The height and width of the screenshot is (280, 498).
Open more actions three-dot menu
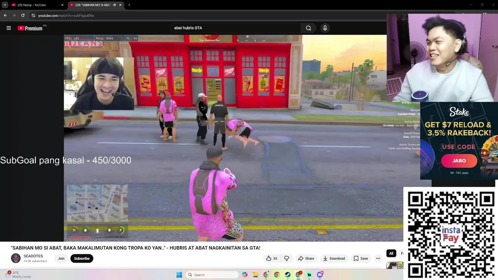[x=378, y=259]
